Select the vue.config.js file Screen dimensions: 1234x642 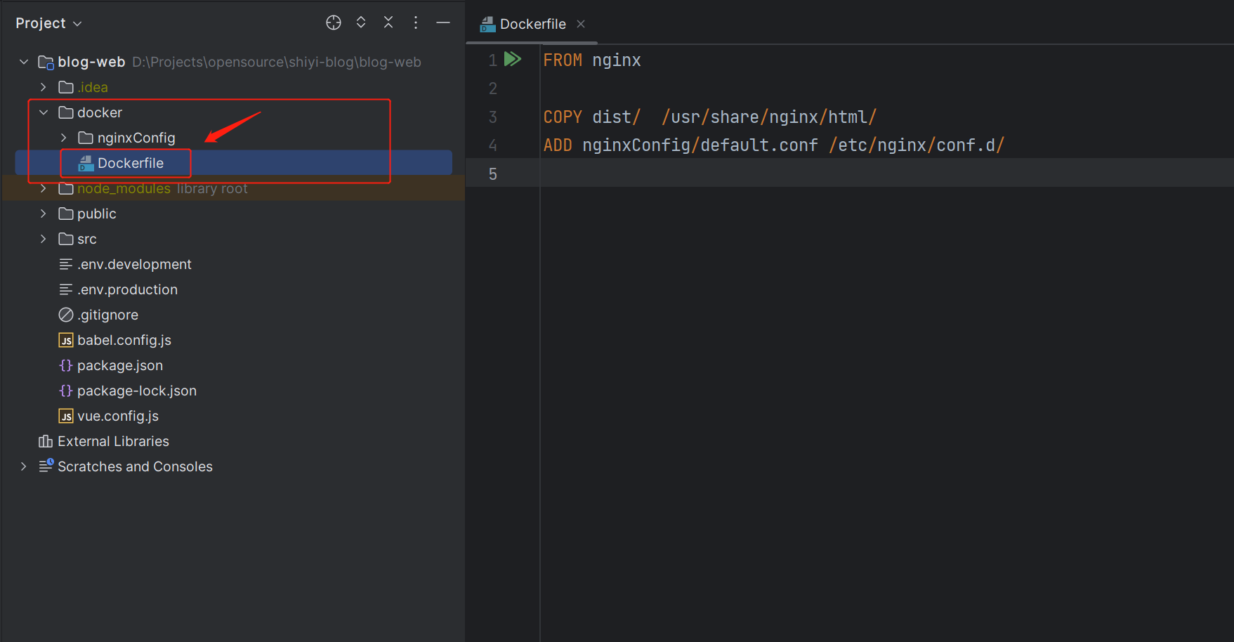pyautogui.click(x=117, y=416)
